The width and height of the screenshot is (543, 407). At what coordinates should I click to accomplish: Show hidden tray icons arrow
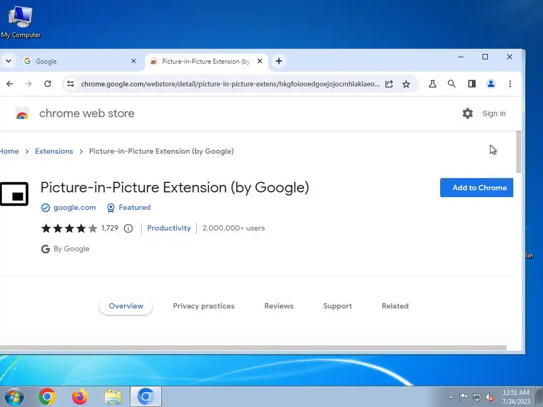point(451,397)
